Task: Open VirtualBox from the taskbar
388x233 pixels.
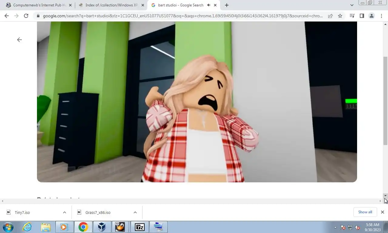Action: click(x=102, y=227)
